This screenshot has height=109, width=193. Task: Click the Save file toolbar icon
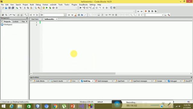coord(9,8)
